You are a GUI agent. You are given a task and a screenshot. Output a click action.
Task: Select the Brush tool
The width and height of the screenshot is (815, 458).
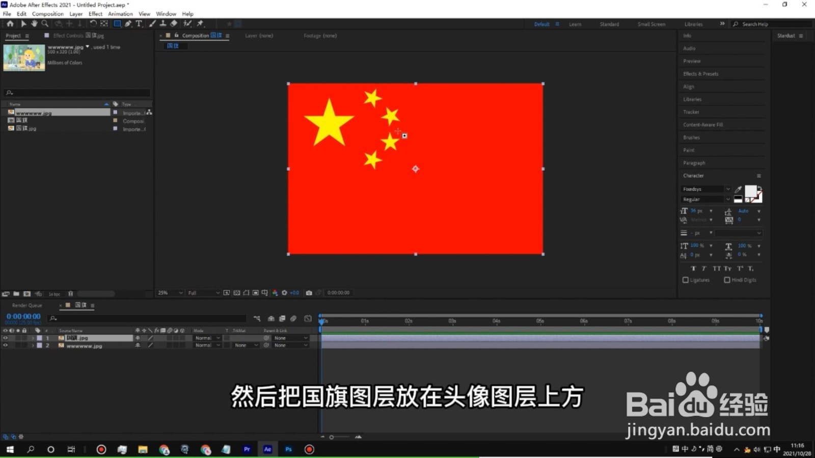tap(152, 23)
